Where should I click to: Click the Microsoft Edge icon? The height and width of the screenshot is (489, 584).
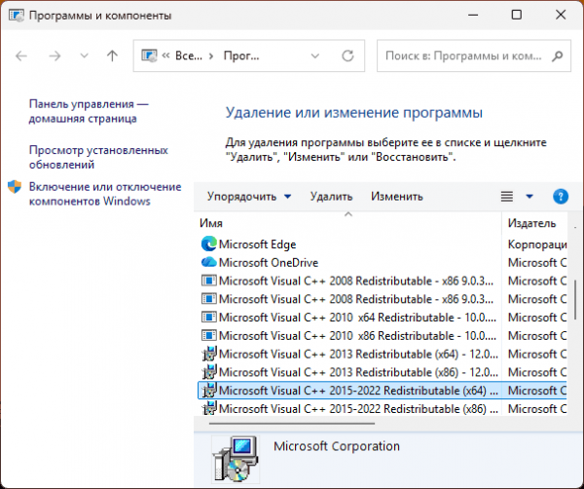[209, 244]
